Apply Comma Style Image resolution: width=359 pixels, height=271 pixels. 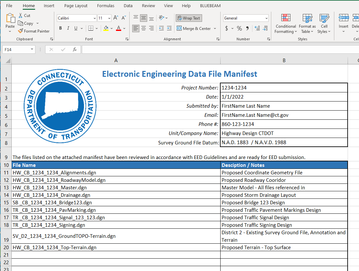coord(247,28)
